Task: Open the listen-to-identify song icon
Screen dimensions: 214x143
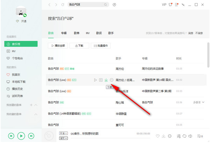Action: [x=114, y=5]
